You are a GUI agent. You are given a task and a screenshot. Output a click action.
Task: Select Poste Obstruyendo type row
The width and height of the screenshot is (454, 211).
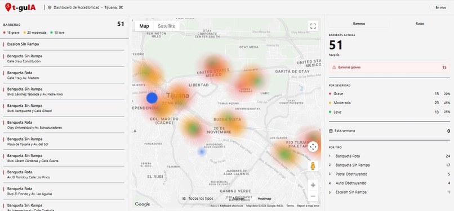389,174
